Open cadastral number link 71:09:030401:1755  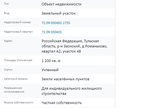56,23
